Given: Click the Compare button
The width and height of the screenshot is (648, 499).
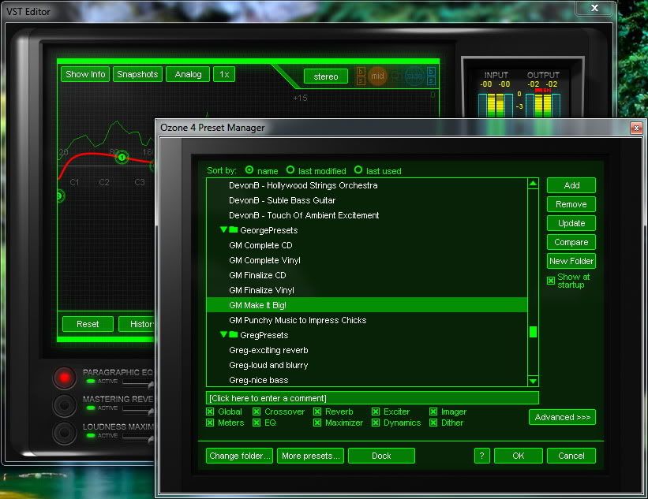Looking at the screenshot, I should click(x=571, y=242).
